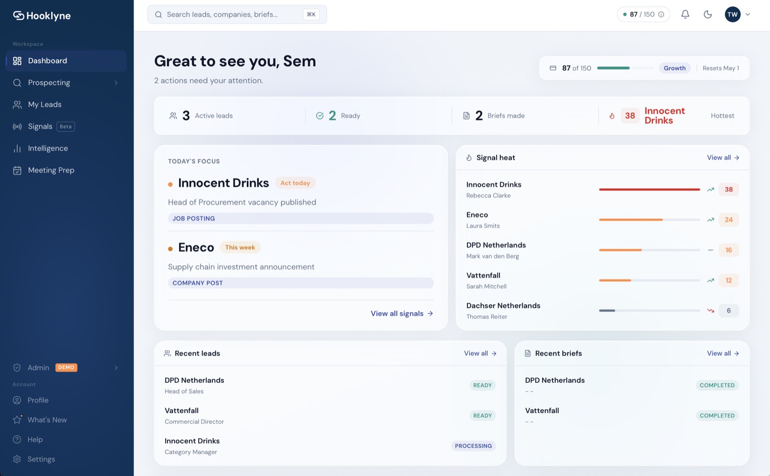Click the DEMO badge next to Admin

point(66,367)
